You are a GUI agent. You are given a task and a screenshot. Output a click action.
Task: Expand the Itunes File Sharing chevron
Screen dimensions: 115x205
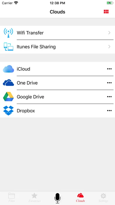pyautogui.click(x=109, y=47)
